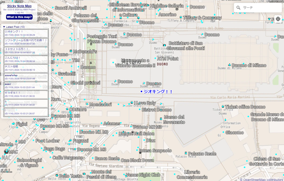The height and width of the screenshot is (181, 284).
Task: Open the Sticky Note Map title link
Action: coord(19,6)
